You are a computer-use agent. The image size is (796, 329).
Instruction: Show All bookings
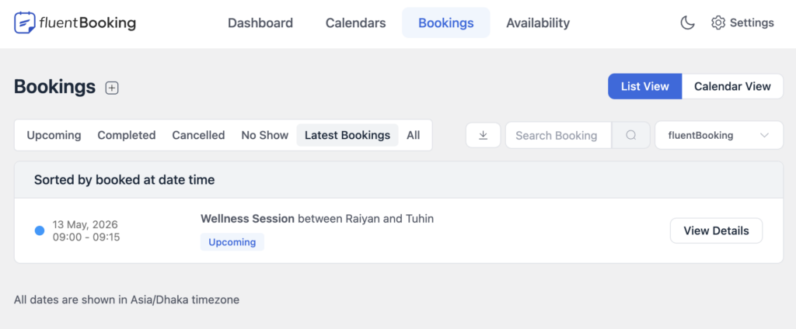(x=414, y=135)
